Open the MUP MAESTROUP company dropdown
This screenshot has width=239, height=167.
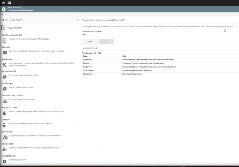coord(40,20)
